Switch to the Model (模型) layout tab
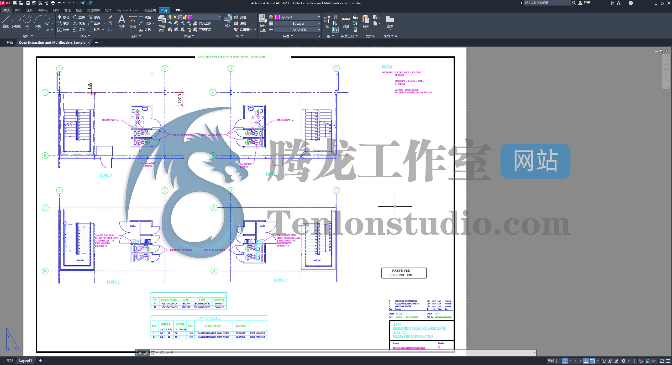The image size is (672, 365). [x=9, y=361]
